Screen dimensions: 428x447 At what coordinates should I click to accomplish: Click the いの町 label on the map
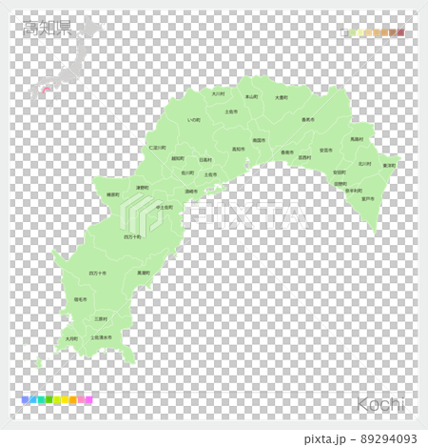[194, 120]
